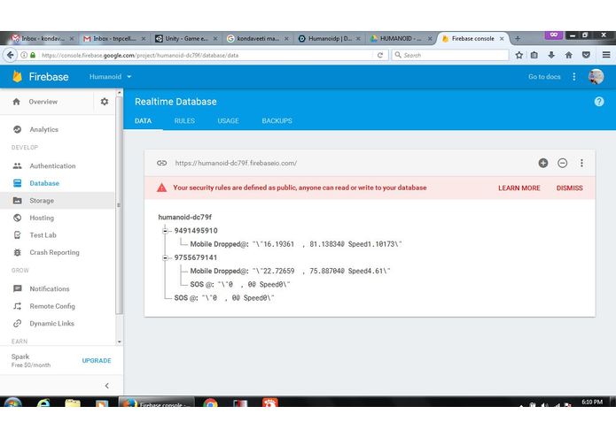Click the sidebar scrollbar down arrow
This screenshot has height=437, width=616.
(x=119, y=341)
